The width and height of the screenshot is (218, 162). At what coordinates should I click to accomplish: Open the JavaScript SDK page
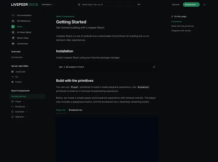pos(20,72)
